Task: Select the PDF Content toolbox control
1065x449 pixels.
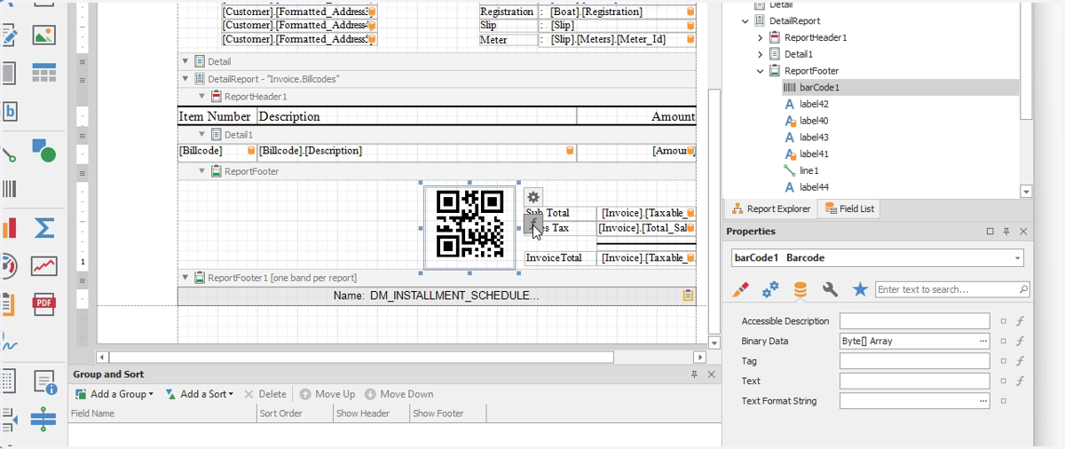Action: coord(43,304)
